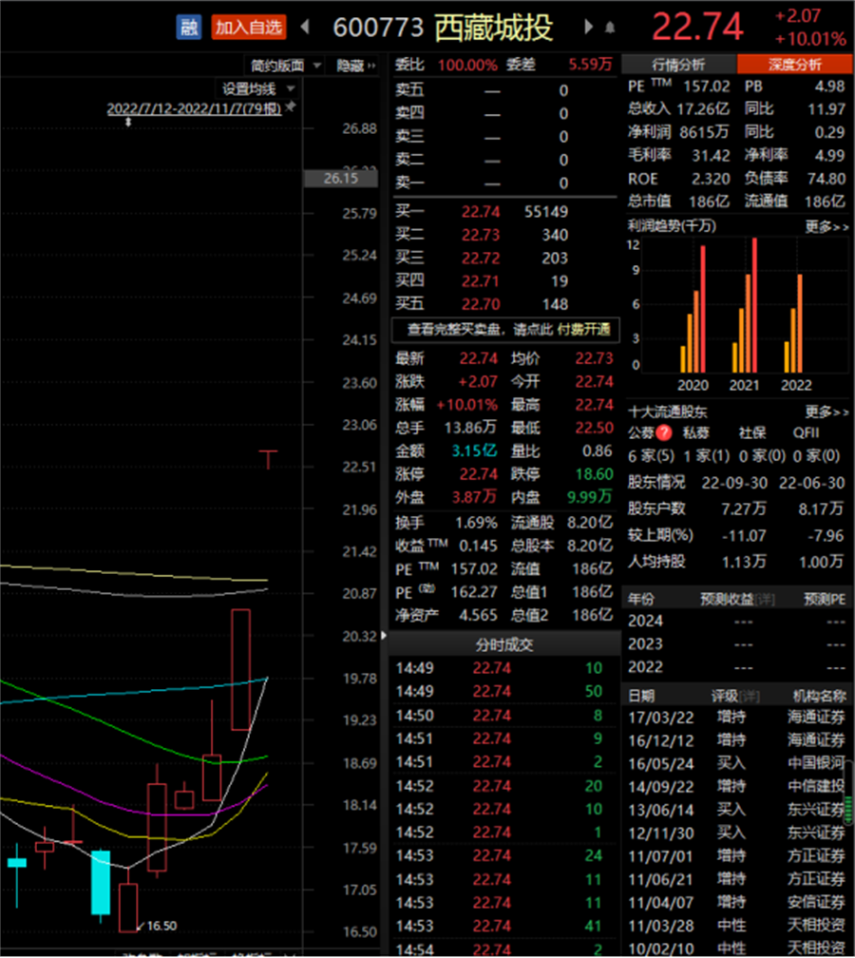Click the 分时成交 panel header
The image size is (855, 958).
(x=504, y=644)
